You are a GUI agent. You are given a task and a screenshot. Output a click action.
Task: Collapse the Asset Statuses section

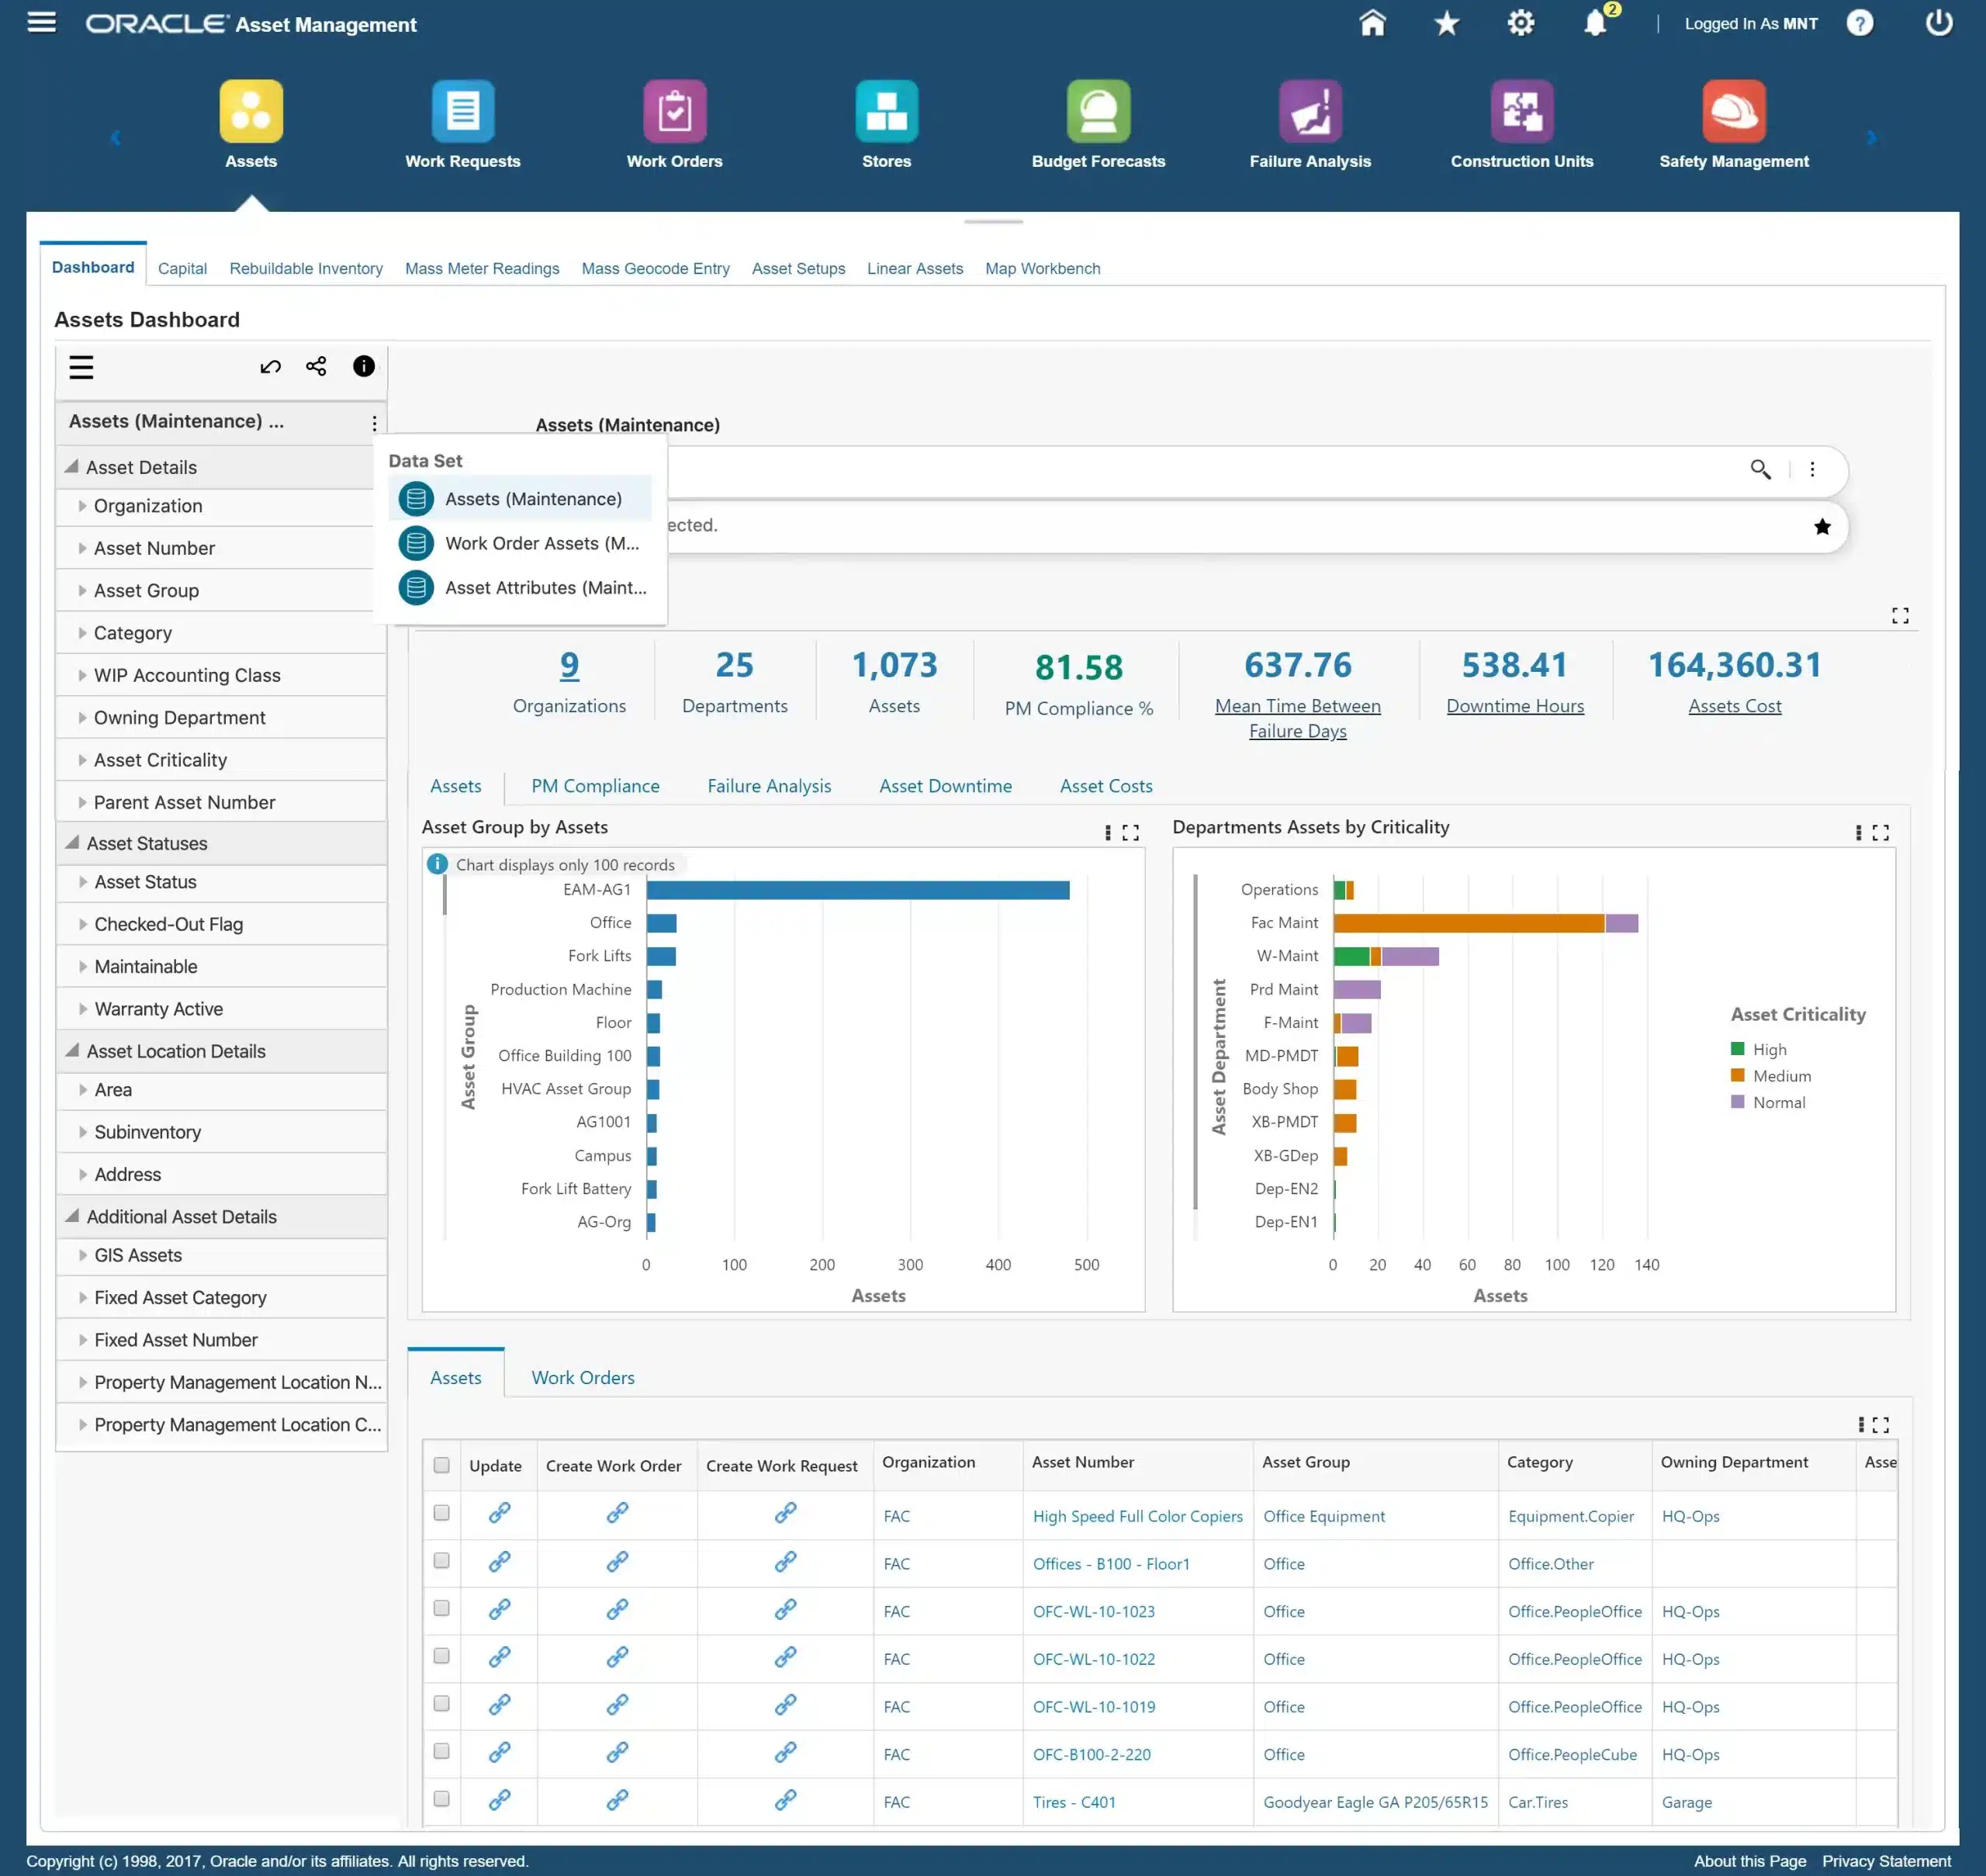[71, 842]
